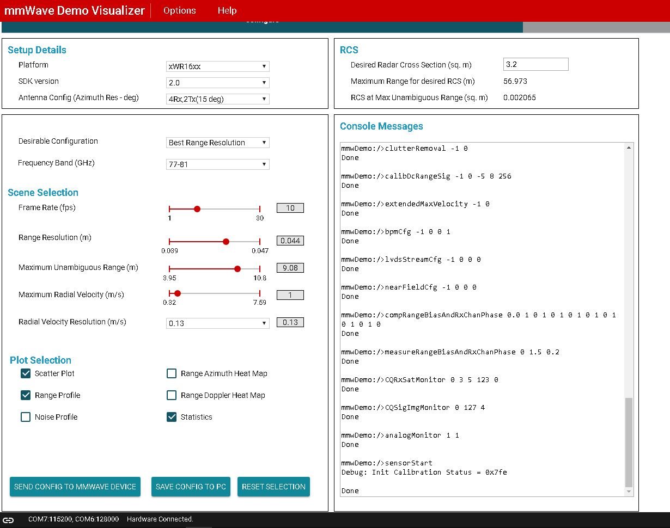Click the Plot Selection heading

pyautogui.click(x=40, y=360)
